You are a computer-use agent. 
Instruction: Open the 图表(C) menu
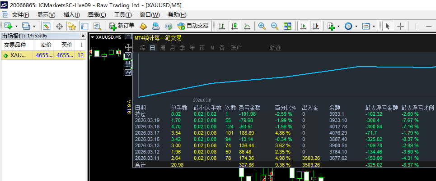point(97,15)
